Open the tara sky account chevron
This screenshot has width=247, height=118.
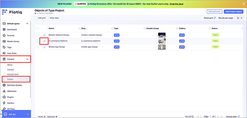click(28, 114)
